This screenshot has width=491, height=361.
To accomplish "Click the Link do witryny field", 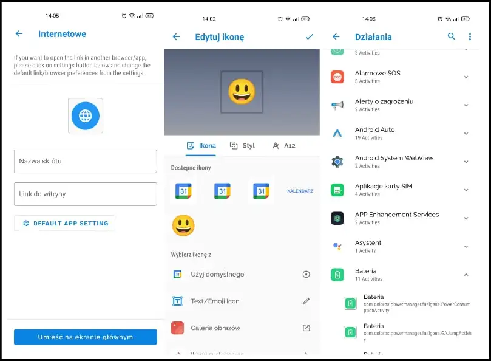I will (86, 194).
